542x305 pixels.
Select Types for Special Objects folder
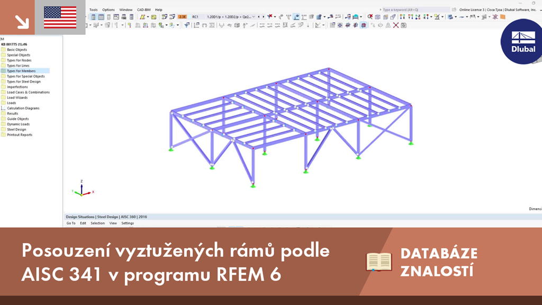click(x=26, y=76)
